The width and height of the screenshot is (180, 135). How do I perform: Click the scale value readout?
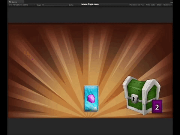(71, 5)
